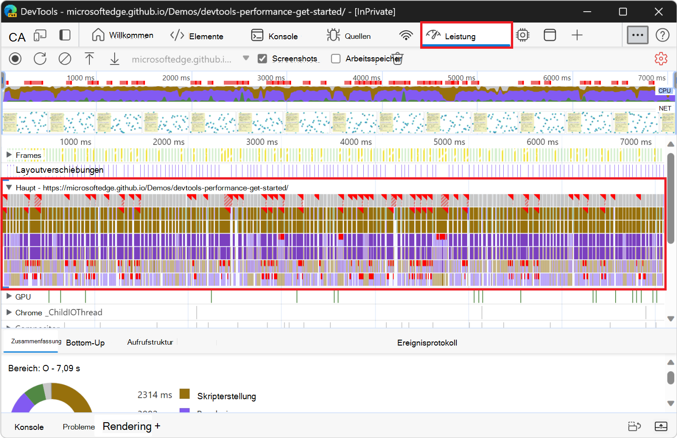Expand the Frames track
The width and height of the screenshot is (677, 438).
tap(9, 155)
